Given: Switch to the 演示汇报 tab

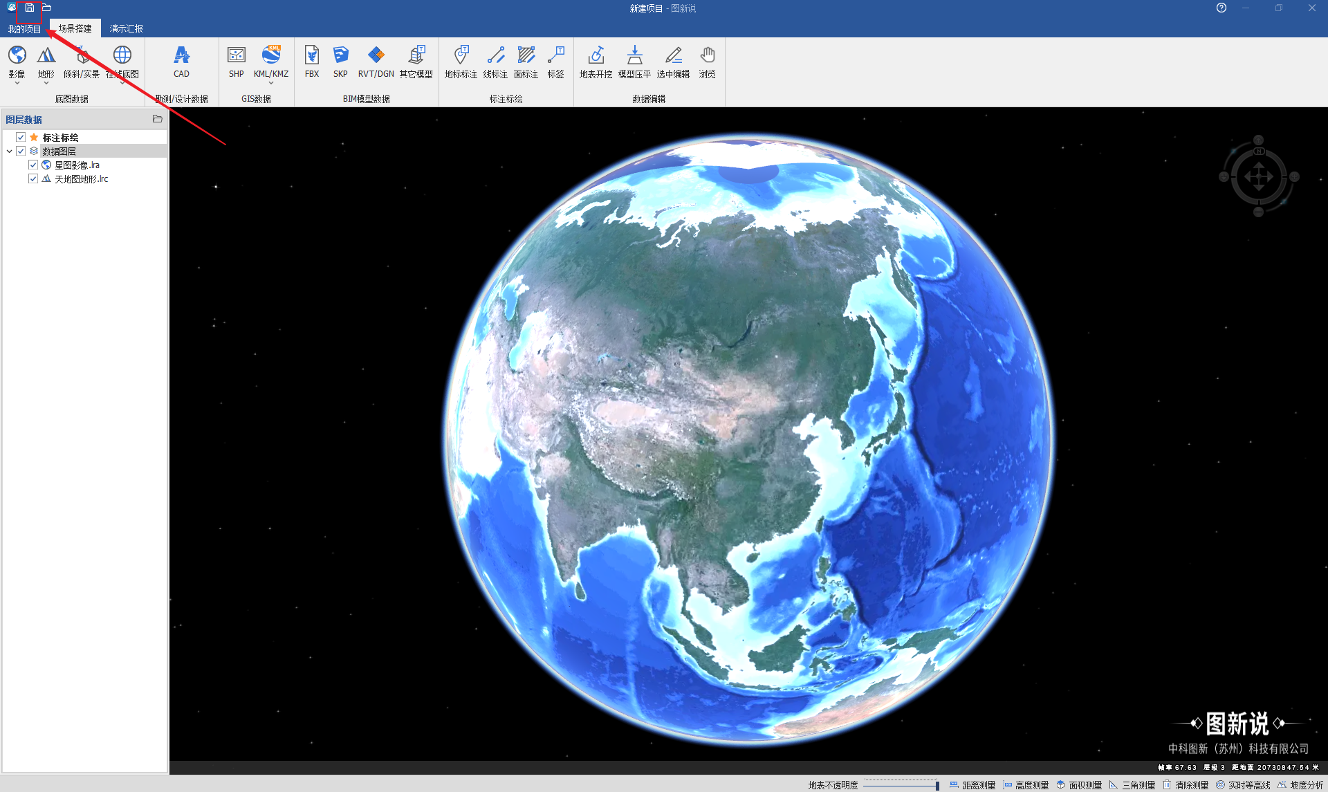Looking at the screenshot, I should (x=126, y=28).
